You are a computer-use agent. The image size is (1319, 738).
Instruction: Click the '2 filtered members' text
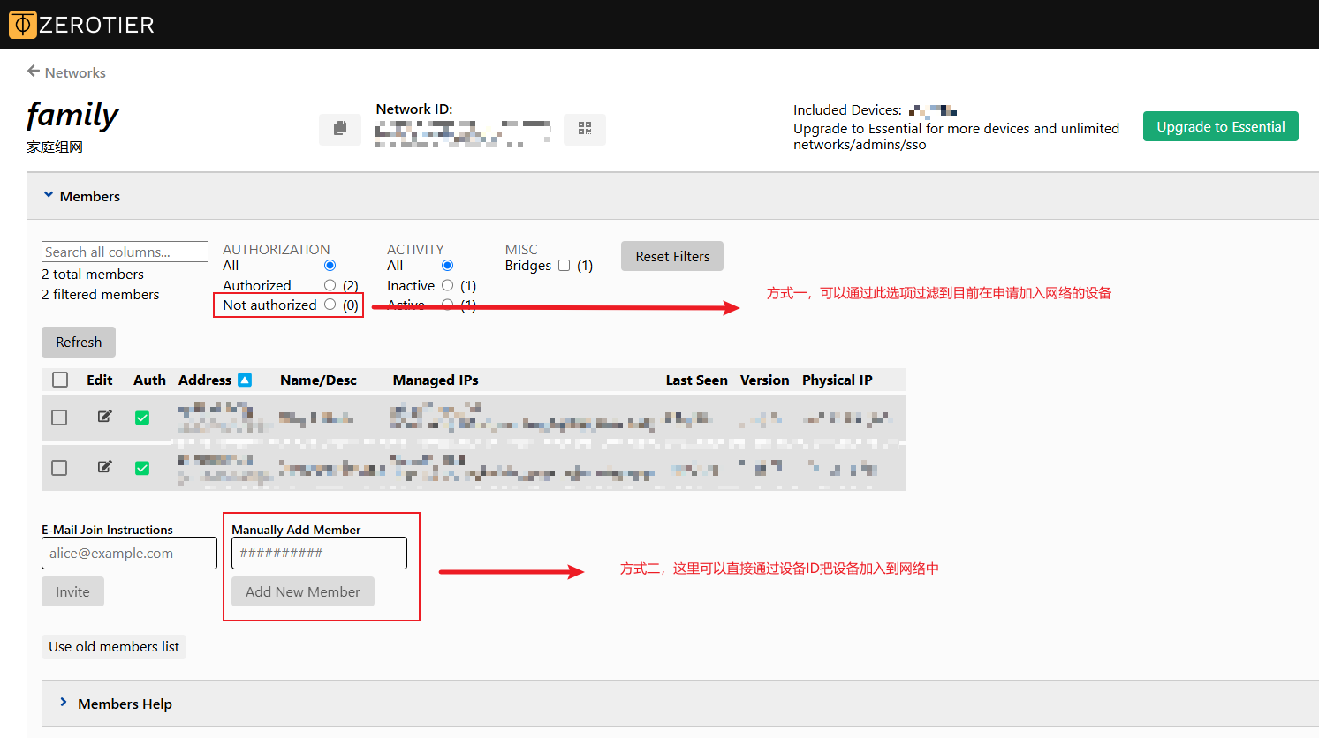click(101, 294)
